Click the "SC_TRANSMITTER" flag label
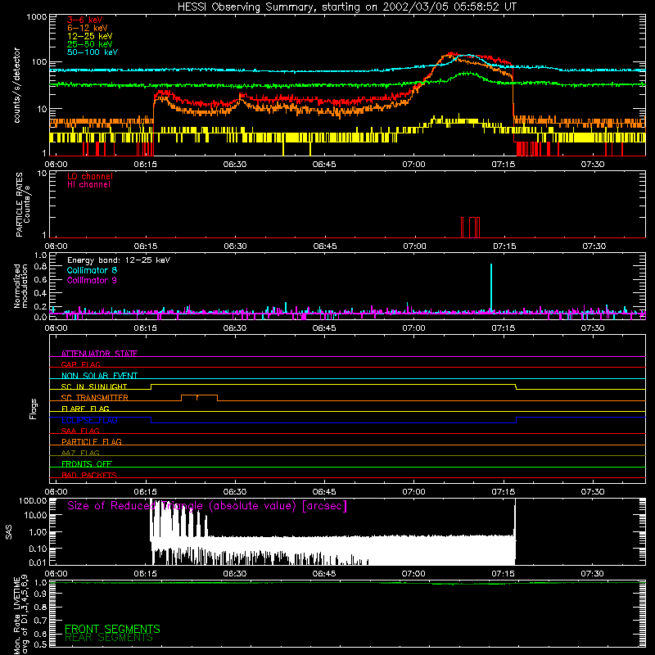This screenshot has height=655, width=655. [95, 397]
